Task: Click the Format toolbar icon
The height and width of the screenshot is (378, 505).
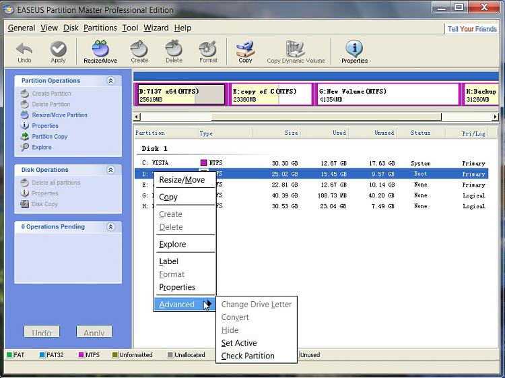Action: point(208,51)
